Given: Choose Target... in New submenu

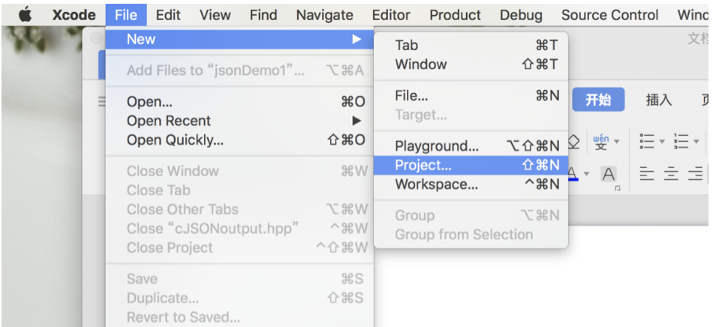Looking at the screenshot, I should (471, 115).
